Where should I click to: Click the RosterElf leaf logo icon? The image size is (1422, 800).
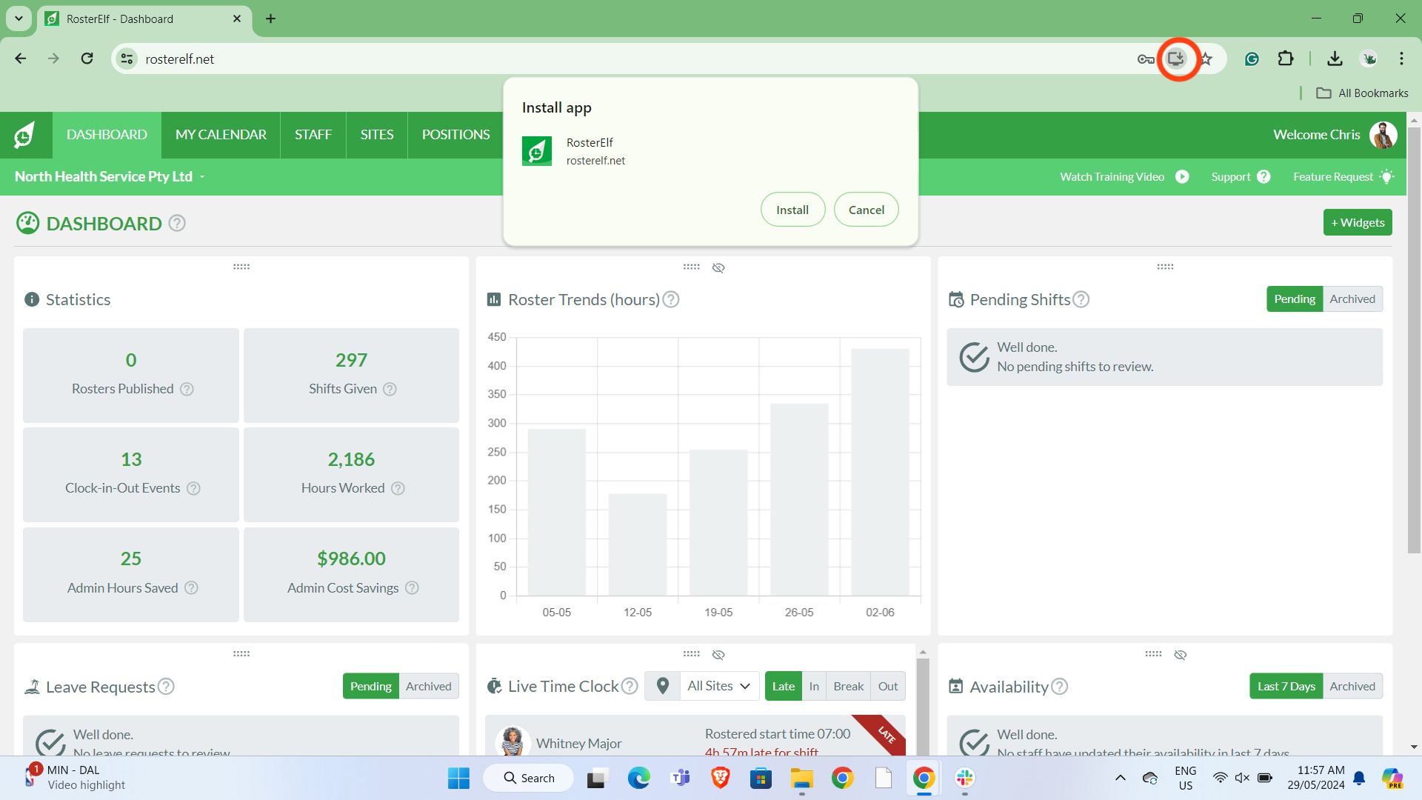point(24,135)
